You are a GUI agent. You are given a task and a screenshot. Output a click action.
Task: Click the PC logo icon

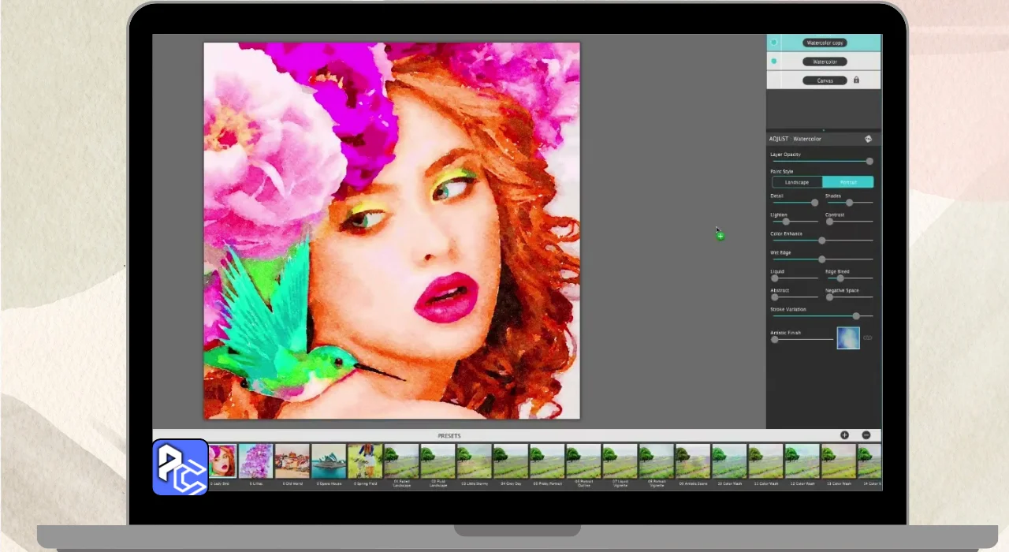pyautogui.click(x=180, y=468)
